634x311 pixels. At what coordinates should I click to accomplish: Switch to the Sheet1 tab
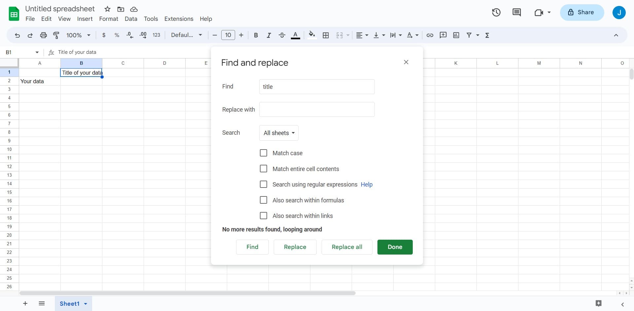[69, 303]
